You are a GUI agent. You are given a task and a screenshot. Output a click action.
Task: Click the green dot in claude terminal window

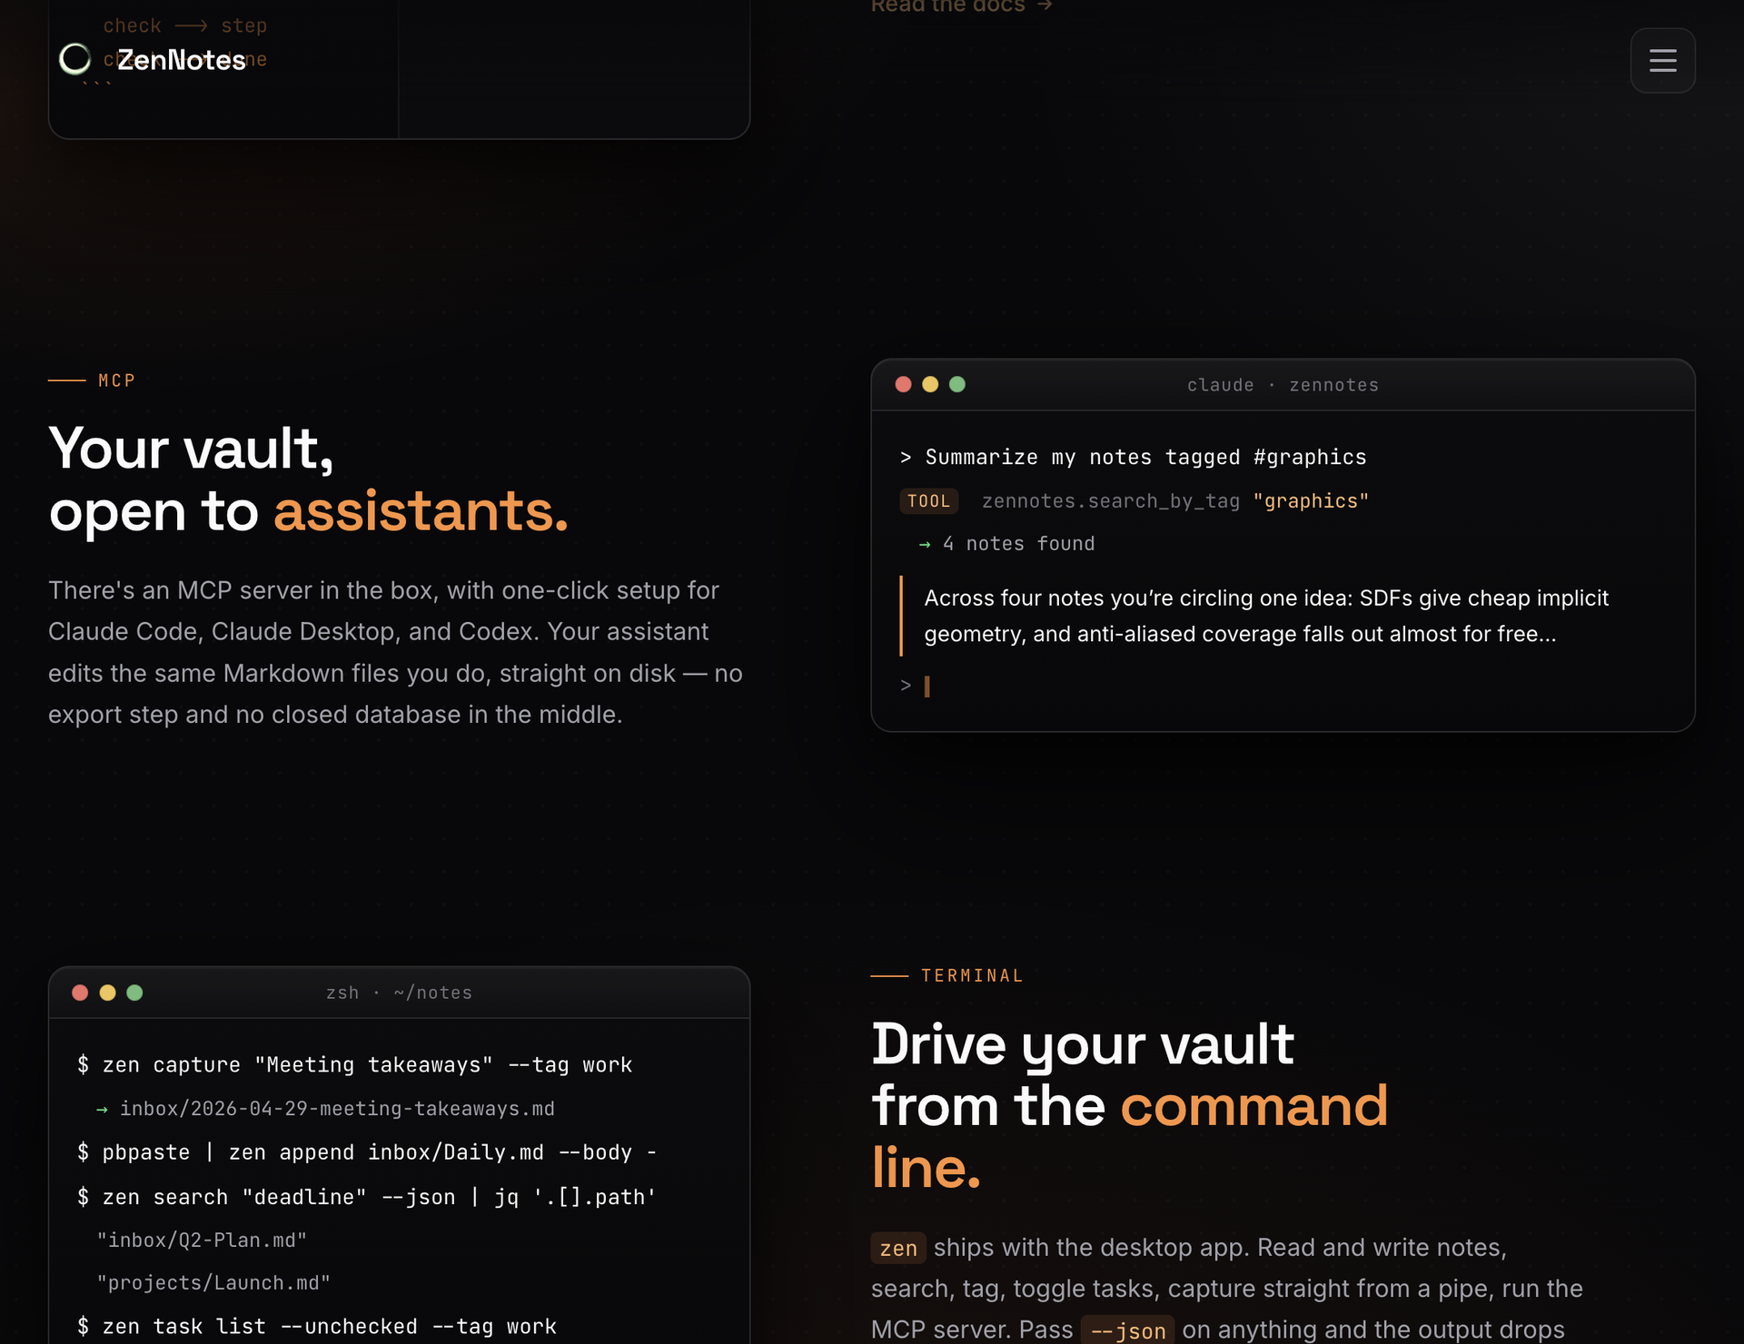click(x=957, y=384)
